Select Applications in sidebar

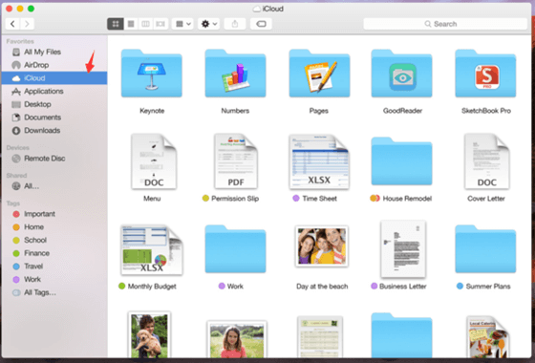(x=54, y=91)
